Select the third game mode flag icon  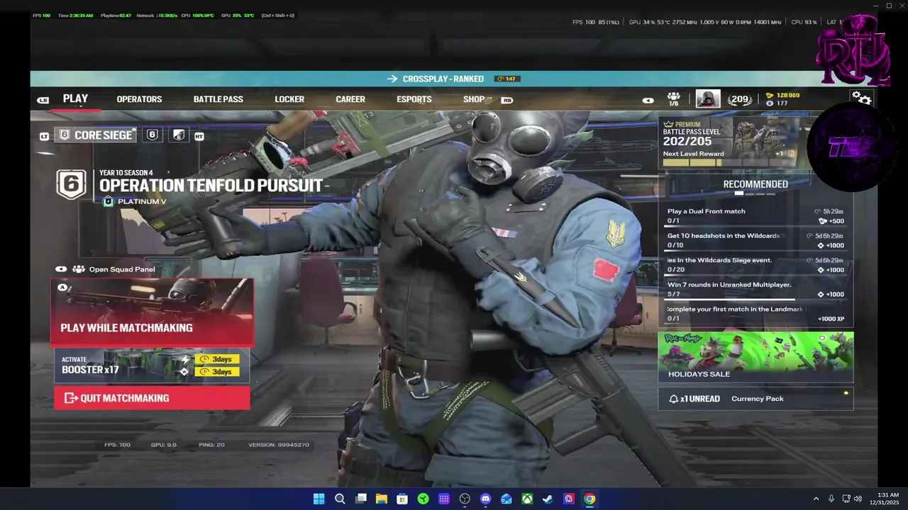pyautogui.click(x=179, y=135)
